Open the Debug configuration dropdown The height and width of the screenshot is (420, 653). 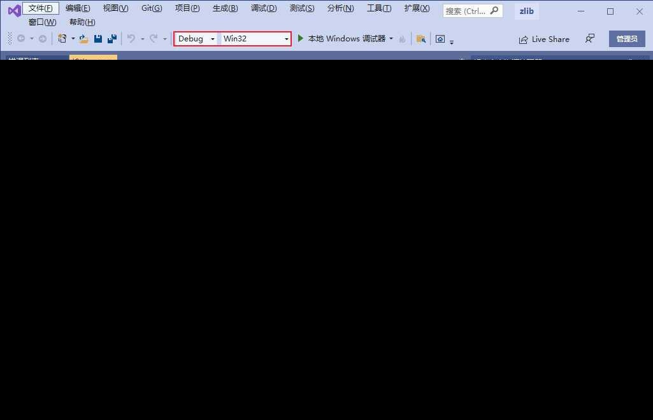[x=212, y=39]
